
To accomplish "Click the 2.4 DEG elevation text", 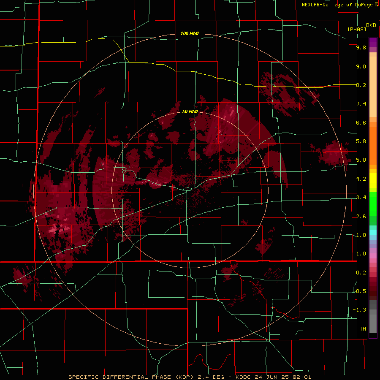I will click(213, 377).
